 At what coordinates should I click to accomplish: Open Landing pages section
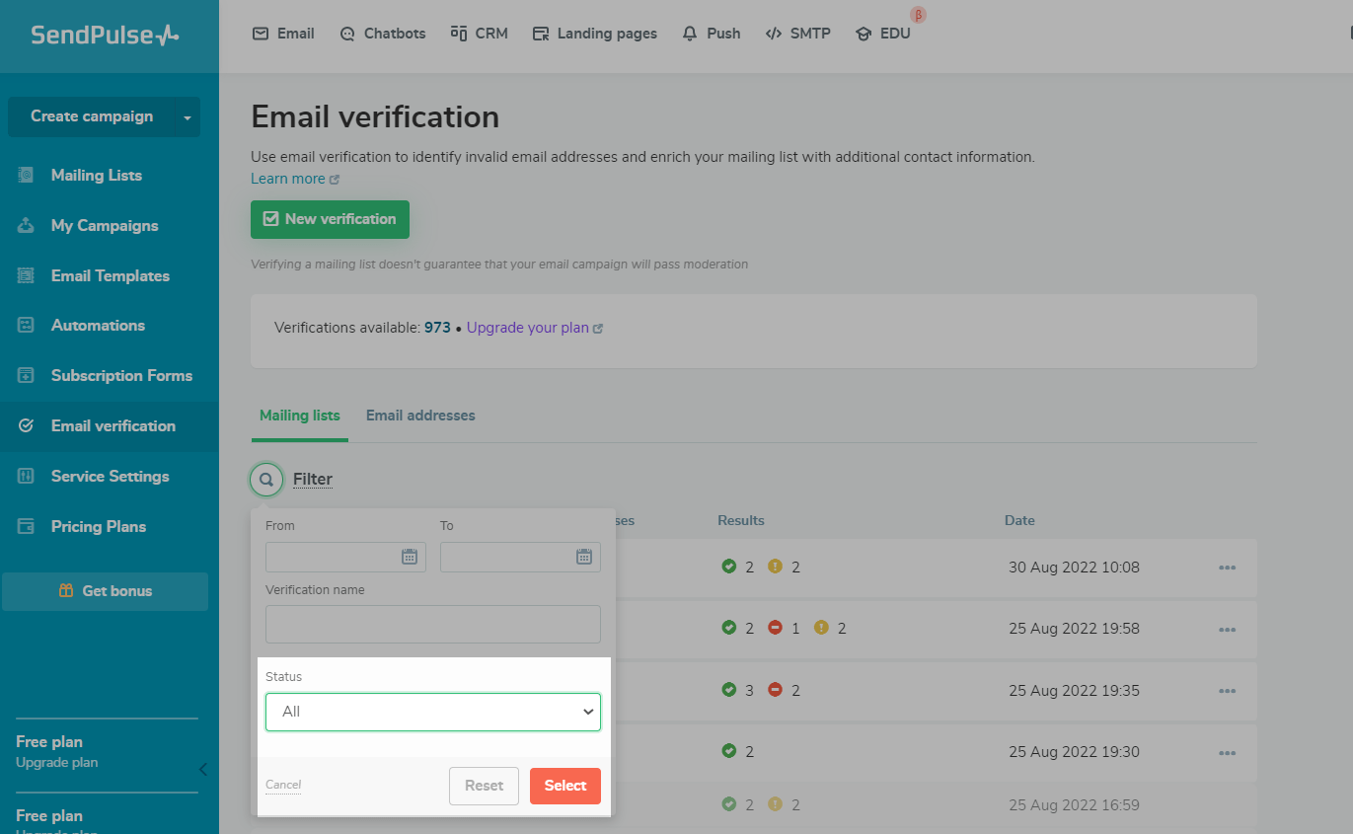595,34
